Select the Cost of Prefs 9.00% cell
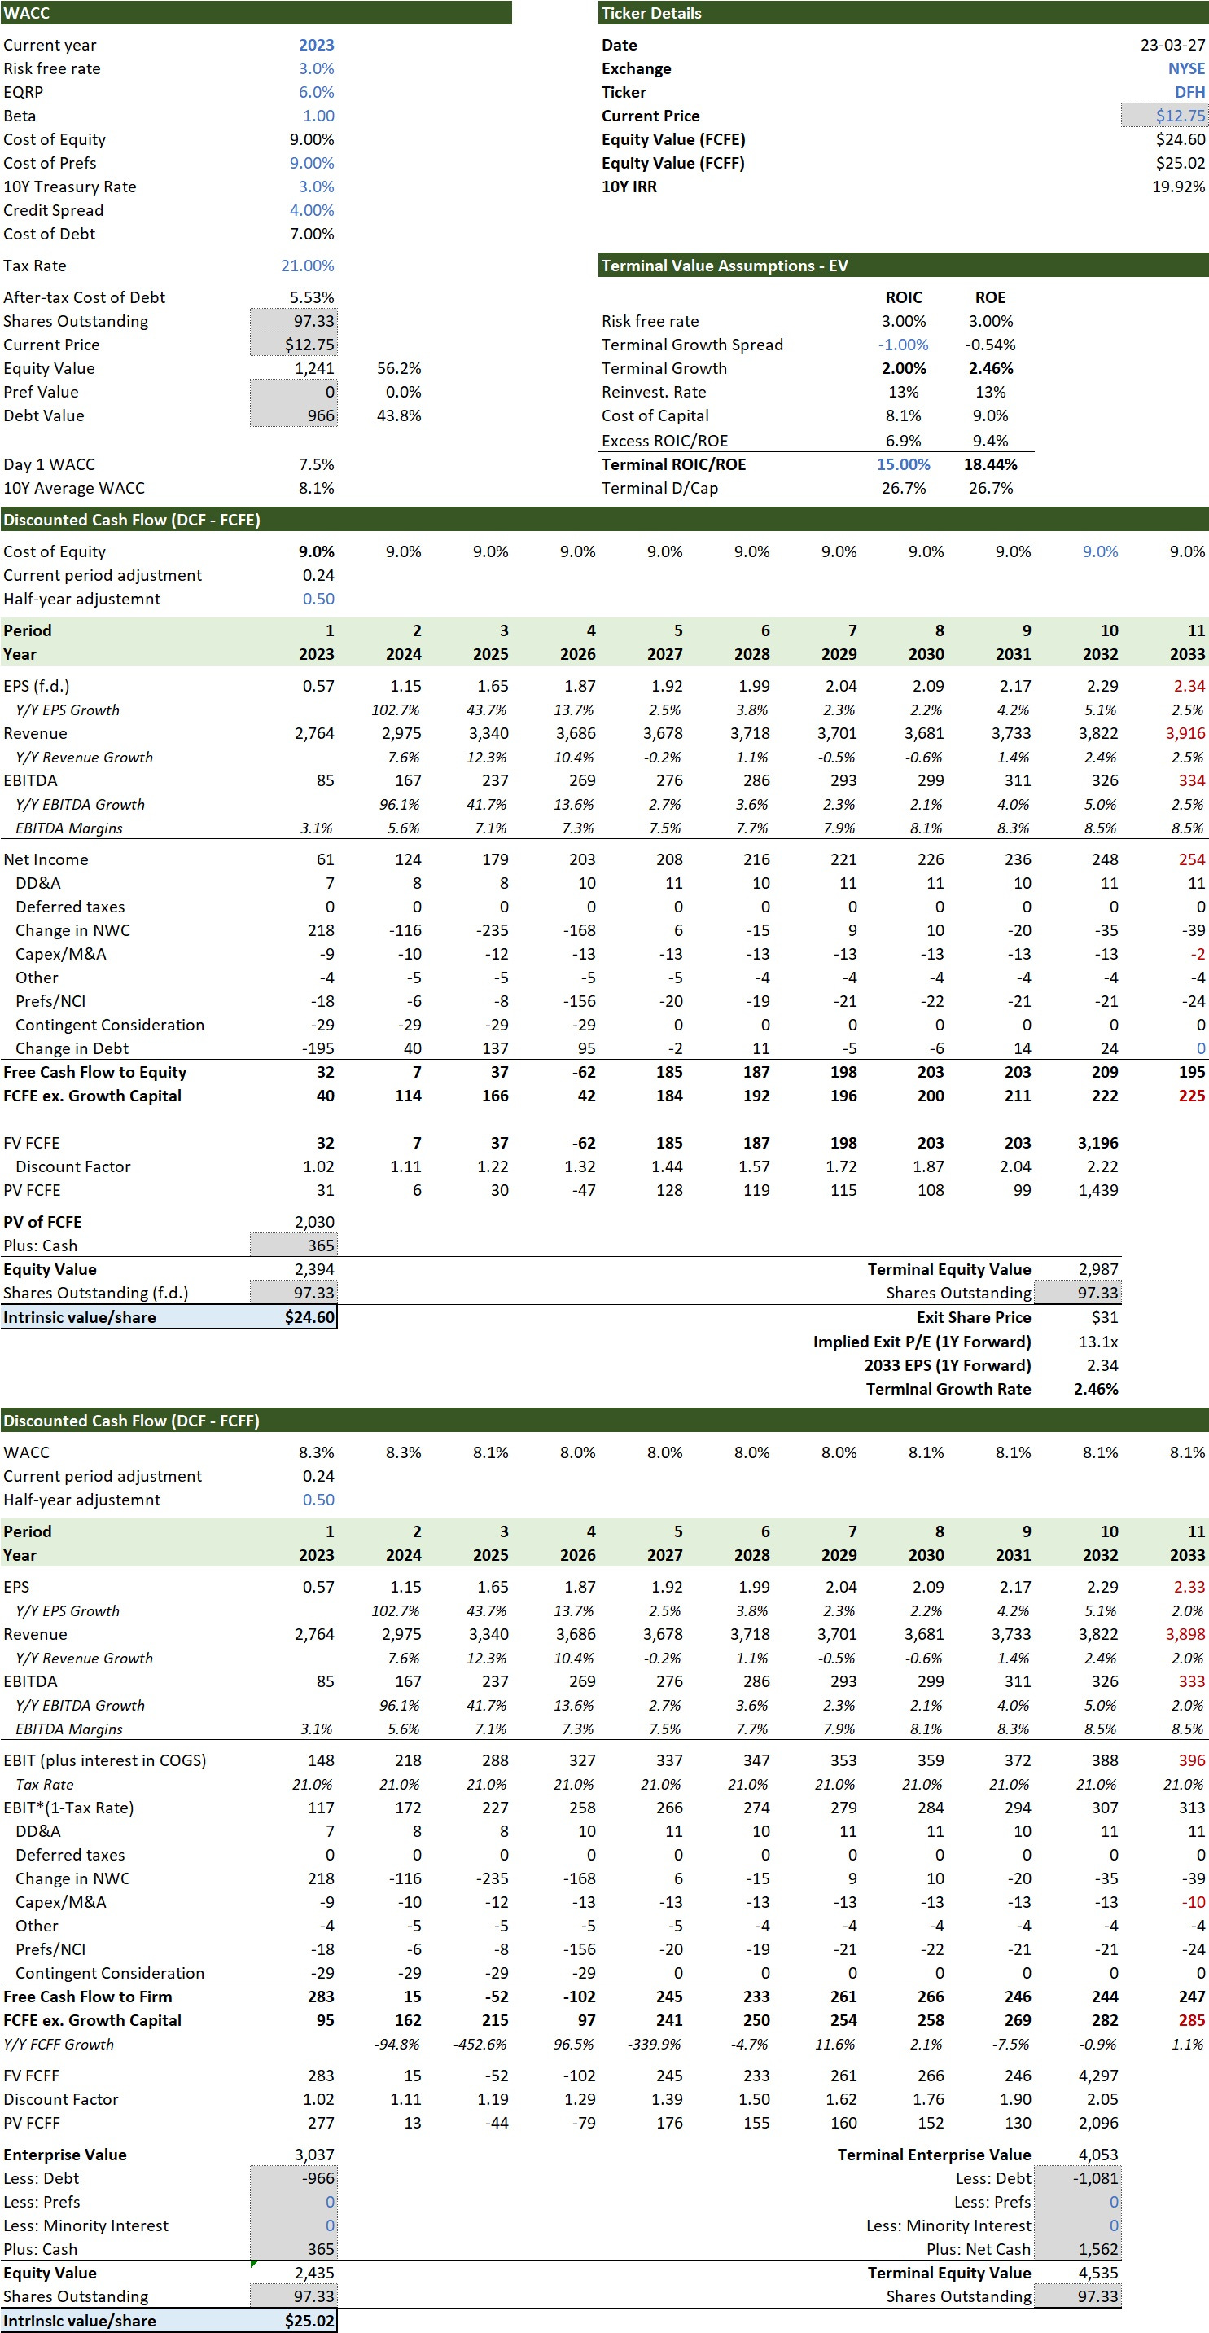1209x2333 pixels. [311, 162]
